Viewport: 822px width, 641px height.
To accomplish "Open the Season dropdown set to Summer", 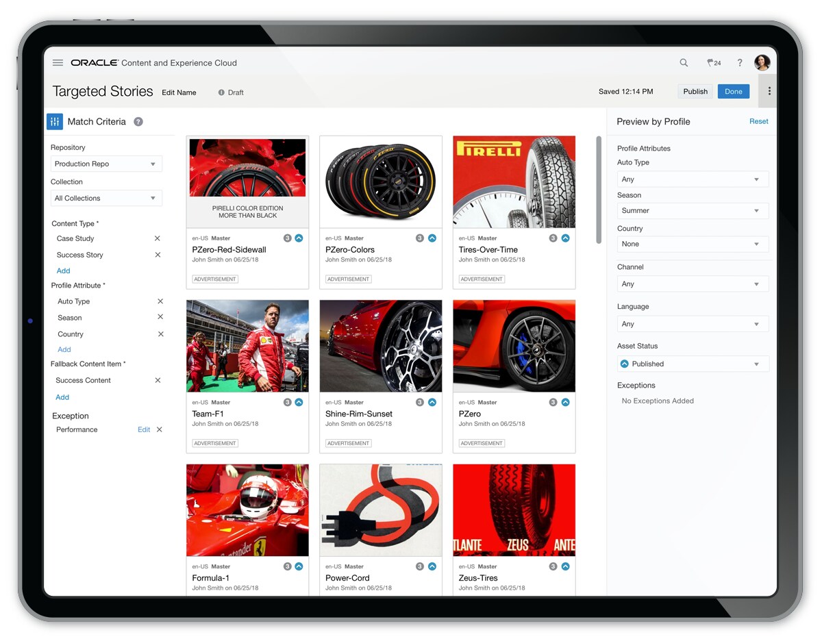I will tap(693, 211).
